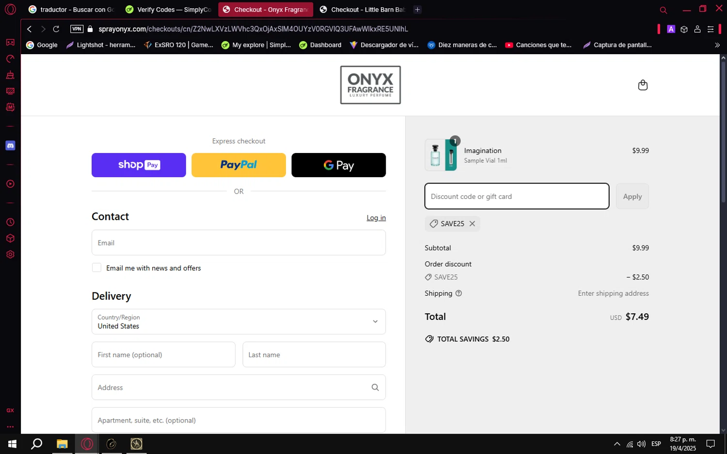The width and height of the screenshot is (727, 454).
Task: Go forward to the next page
Action: (43, 29)
